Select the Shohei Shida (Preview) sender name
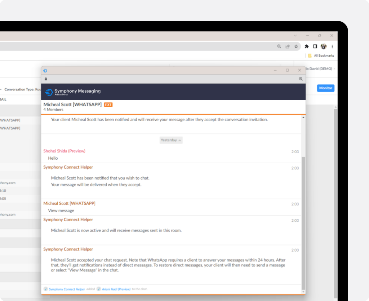 pos(64,151)
